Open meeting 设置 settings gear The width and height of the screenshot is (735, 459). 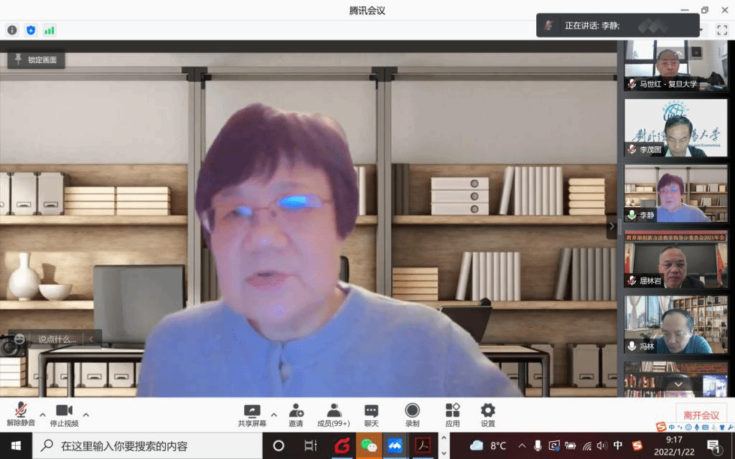pos(488,415)
